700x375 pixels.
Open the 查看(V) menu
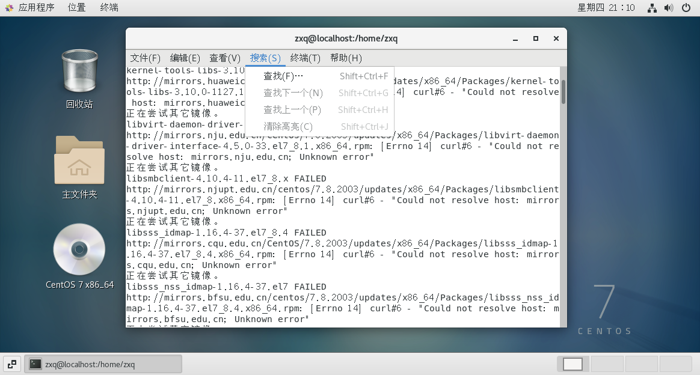point(224,58)
